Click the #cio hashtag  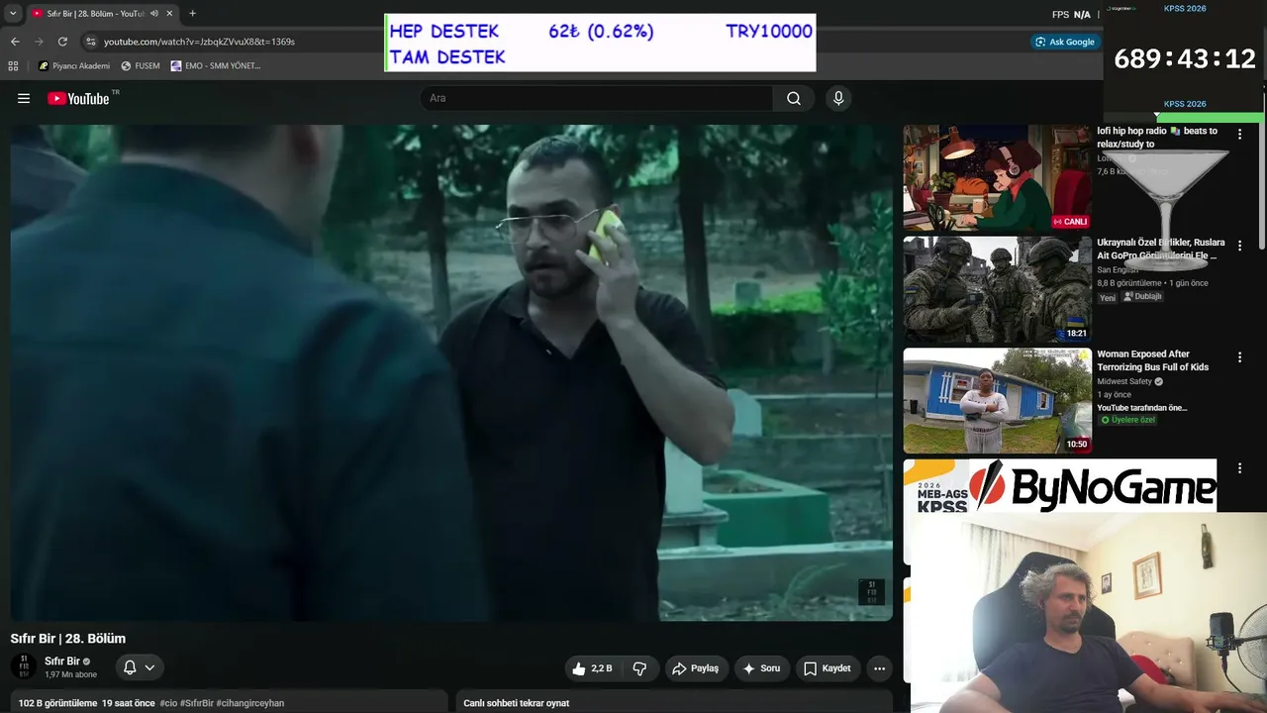(x=168, y=703)
